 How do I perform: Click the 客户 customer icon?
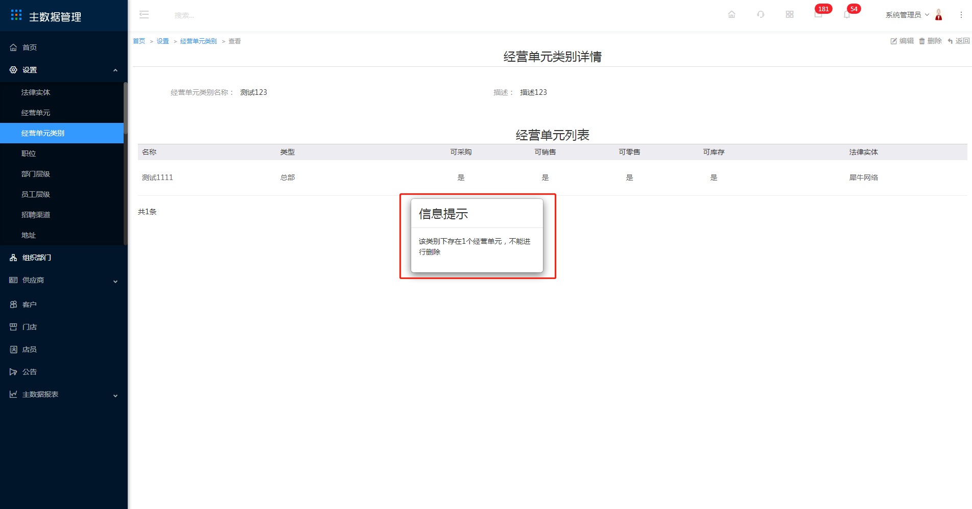[x=13, y=304]
